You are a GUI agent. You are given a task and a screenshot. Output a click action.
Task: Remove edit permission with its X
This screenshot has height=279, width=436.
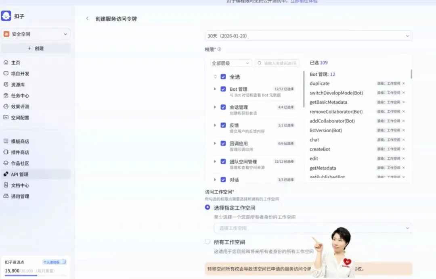click(x=403, y=158)
